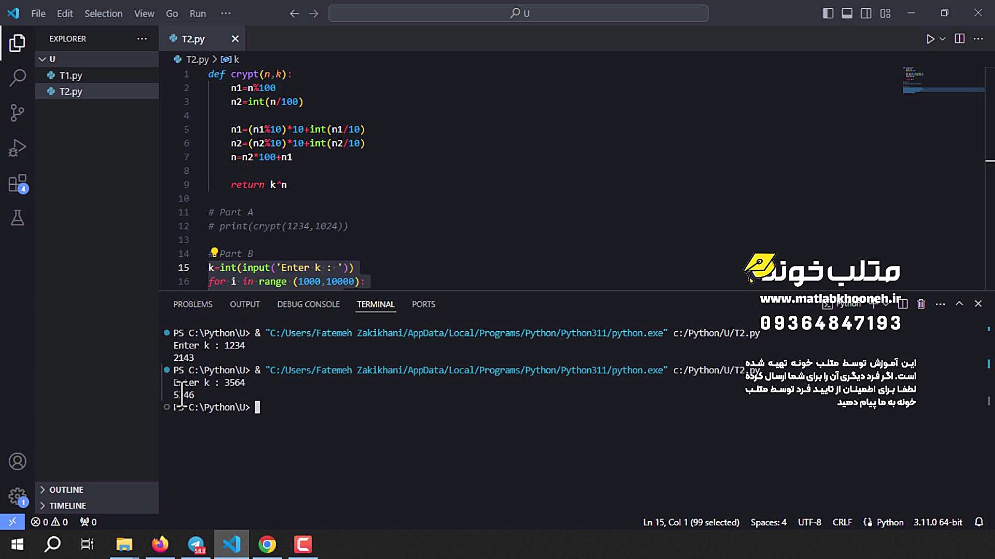The width and height of the screenshot is (995, 559).
Task: Open the Extensions view
Action: click(17, 183)
